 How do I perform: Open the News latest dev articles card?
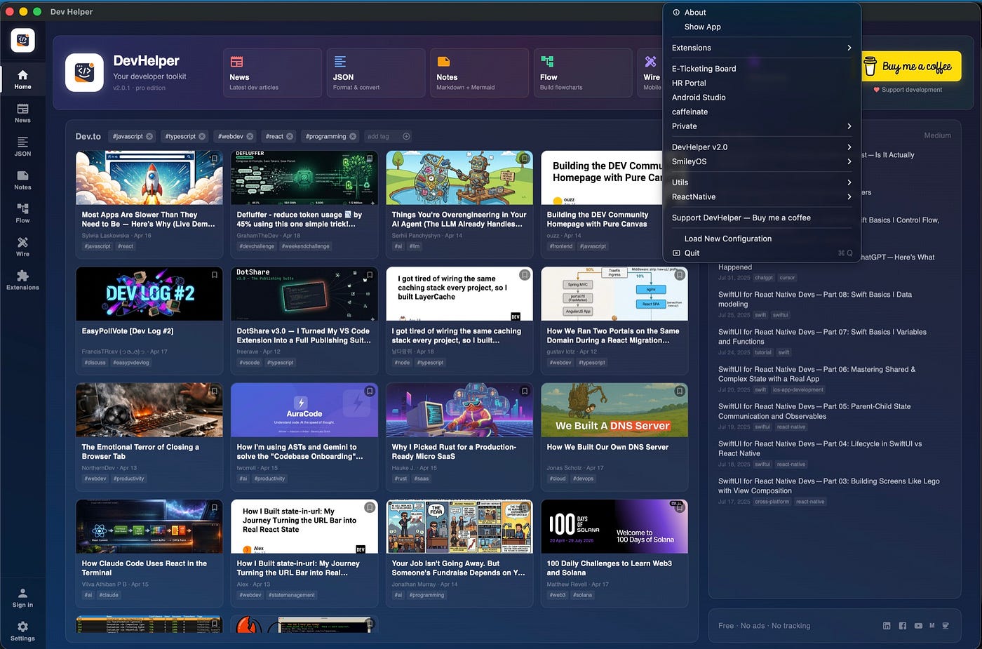272,72
